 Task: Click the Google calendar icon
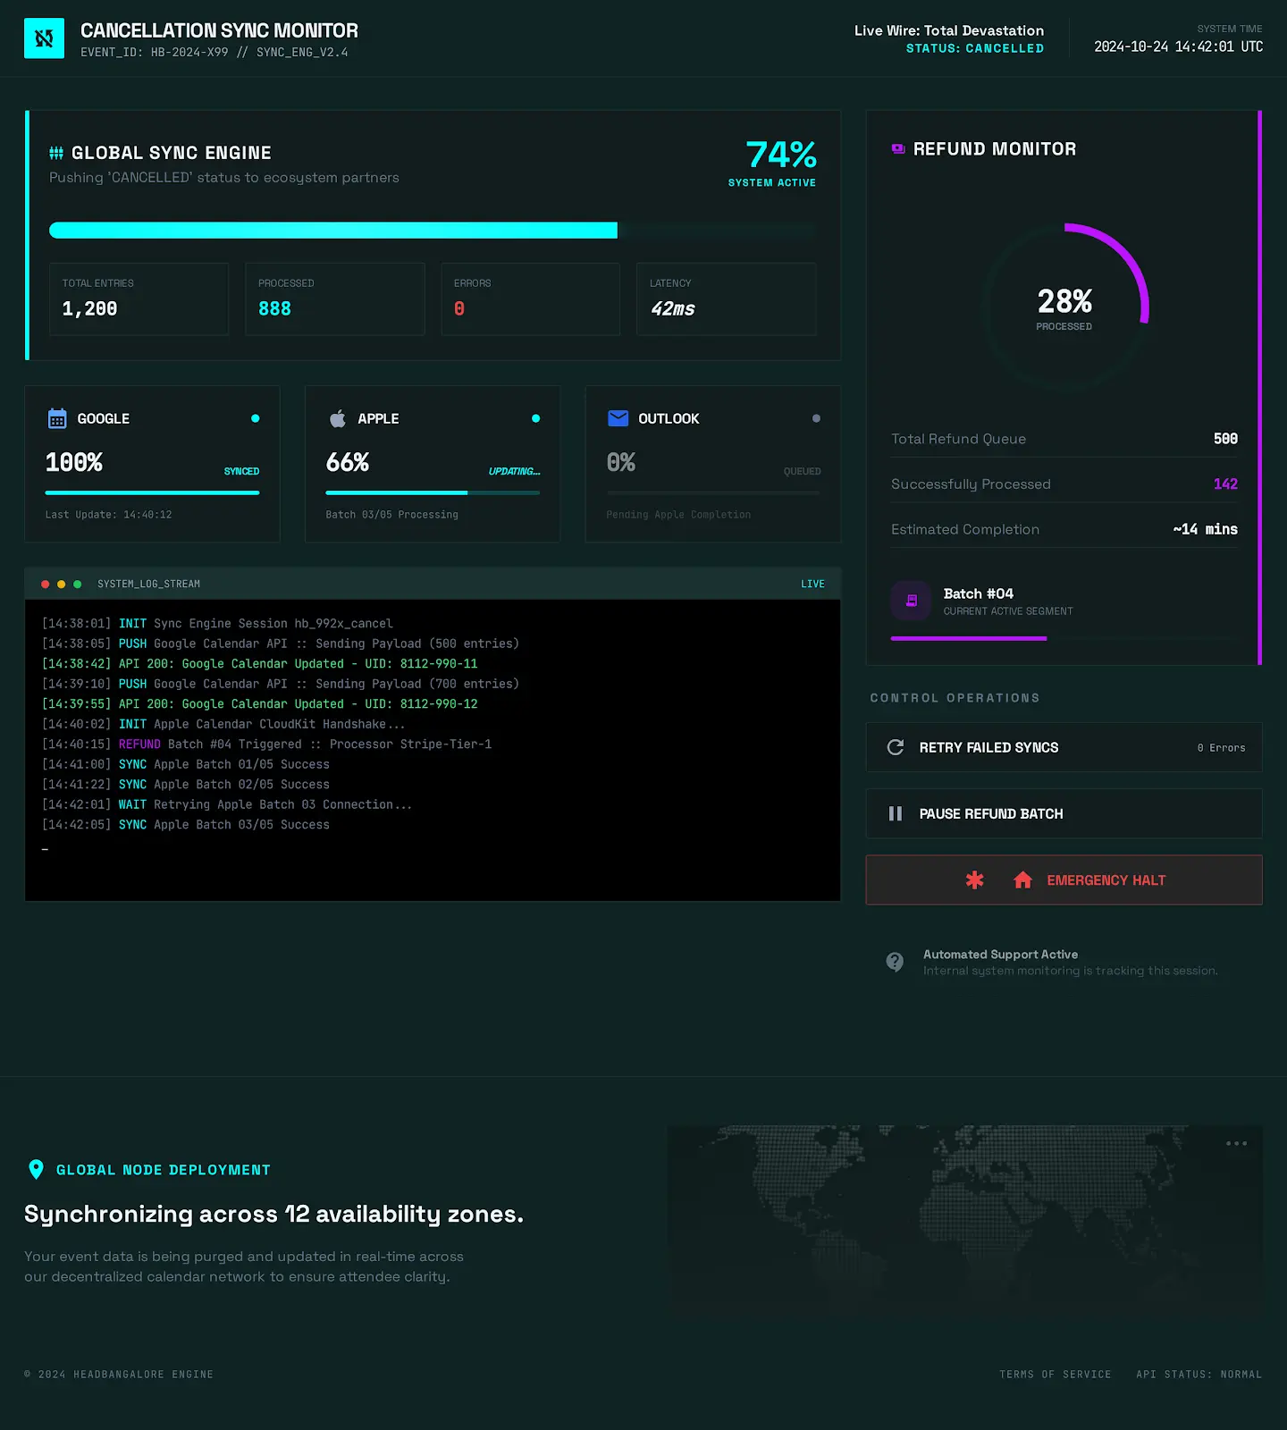click(x=57, y=418)
